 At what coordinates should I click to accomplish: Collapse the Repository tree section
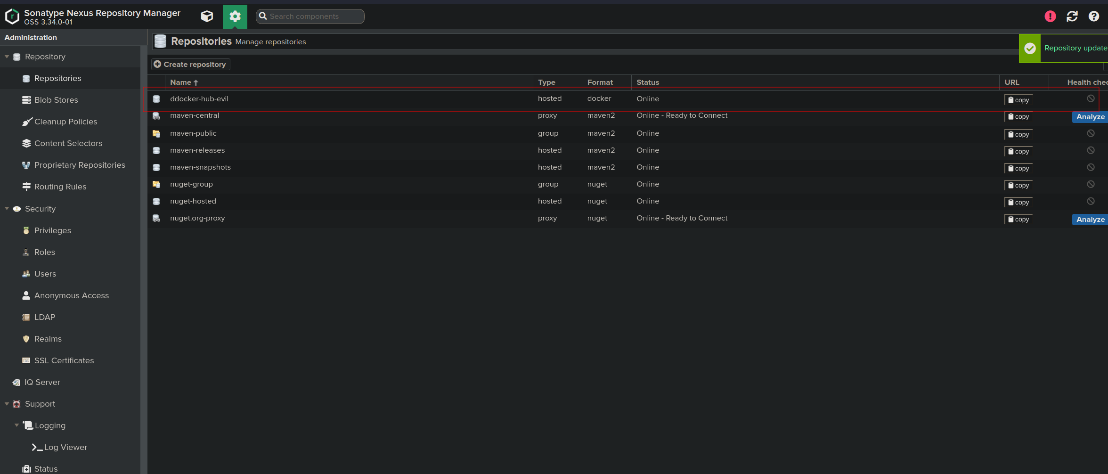(7, 57)
